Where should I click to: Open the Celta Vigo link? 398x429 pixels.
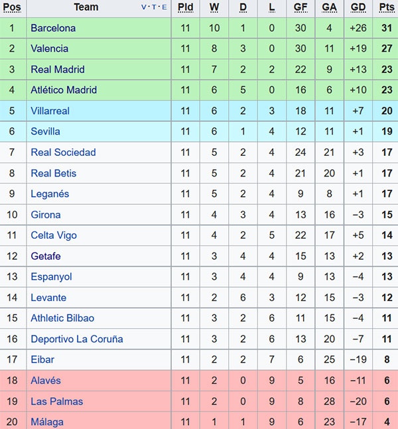(54, 235)
